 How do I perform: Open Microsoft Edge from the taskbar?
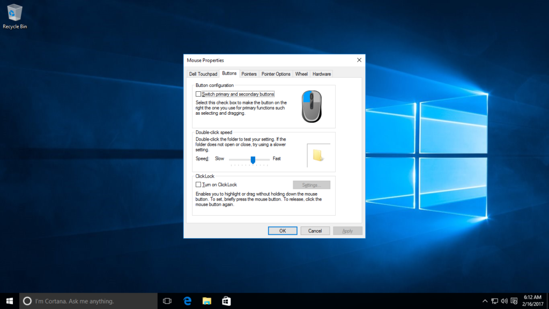coord(187,300)
